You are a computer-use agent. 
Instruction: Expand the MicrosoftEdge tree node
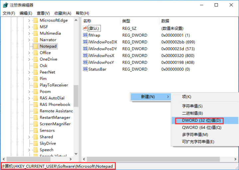click(x=29, y=20)
